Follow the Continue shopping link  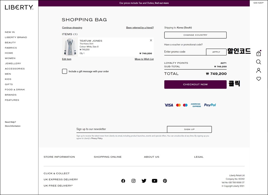click(x=72, y=28)
